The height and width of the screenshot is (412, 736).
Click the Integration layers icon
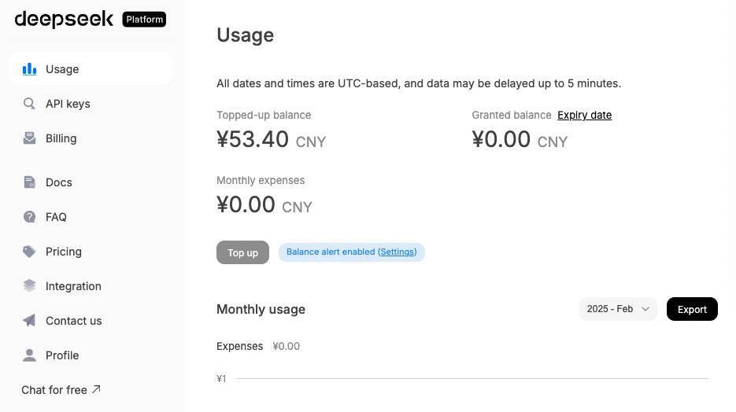pos(30,286)
